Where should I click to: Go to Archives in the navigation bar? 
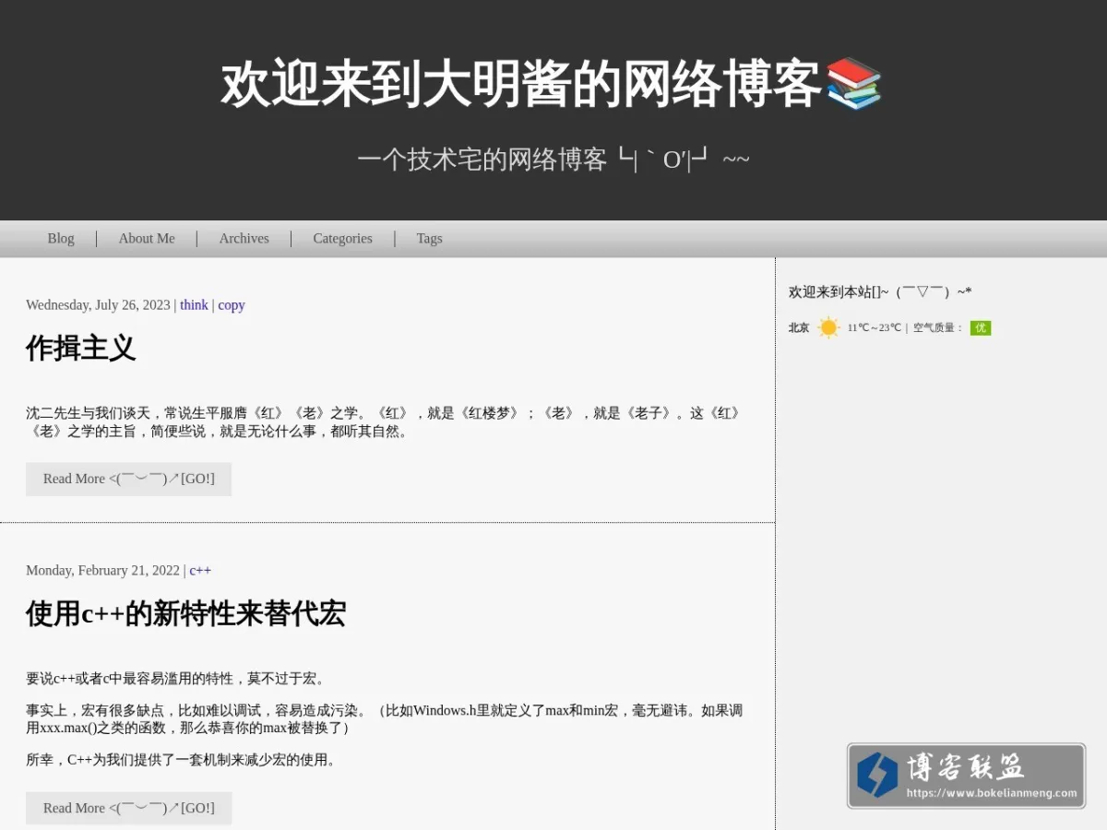[x=244, y=238]
